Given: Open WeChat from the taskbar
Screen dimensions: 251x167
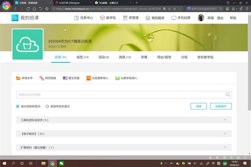Looking at the screenshot, I should tap(61, 163).
